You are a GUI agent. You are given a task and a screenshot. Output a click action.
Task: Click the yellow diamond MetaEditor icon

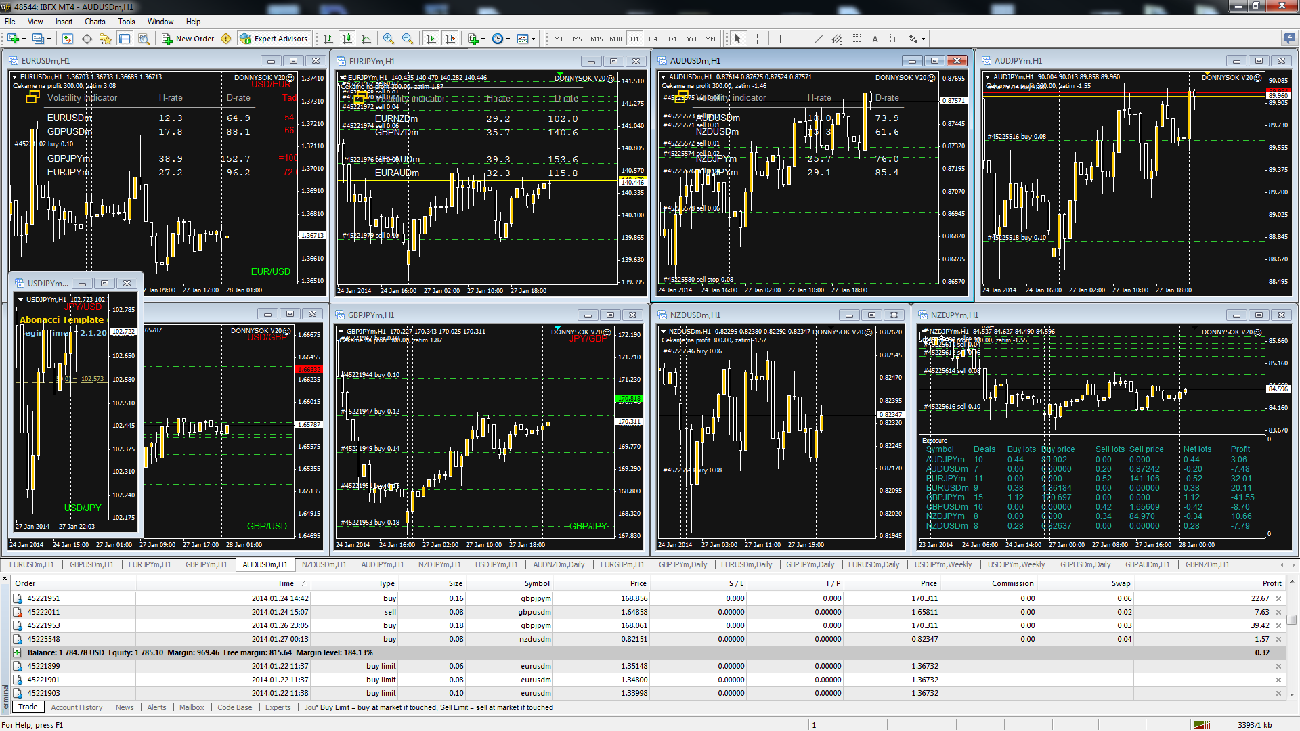(x=226, y=39)
